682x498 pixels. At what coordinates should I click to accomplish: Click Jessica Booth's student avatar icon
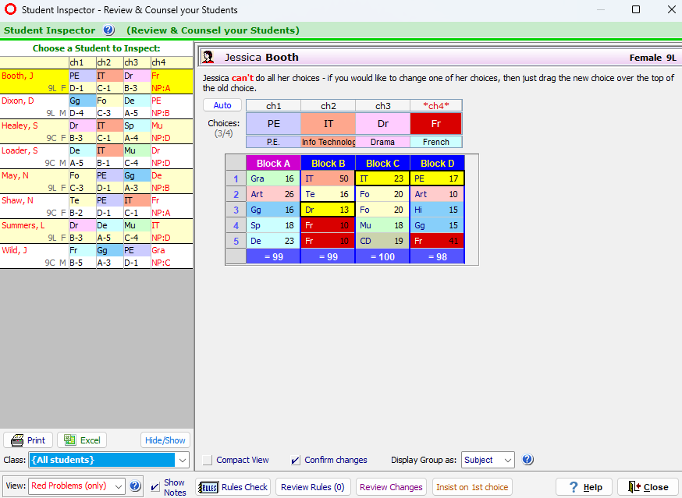coord(208,57)
